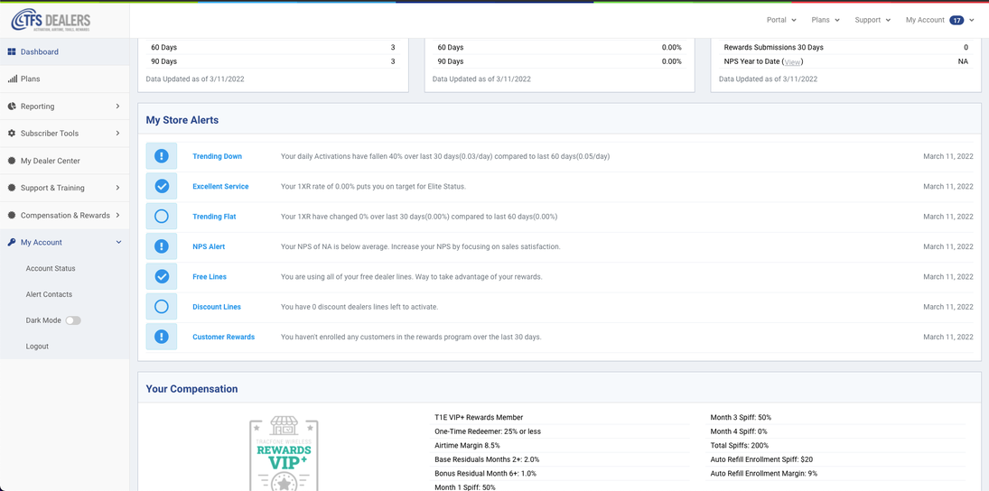This screenshot has height=491, width=989.
Task: Select Logout in the sidebar
Action: (x=37, y=346)
